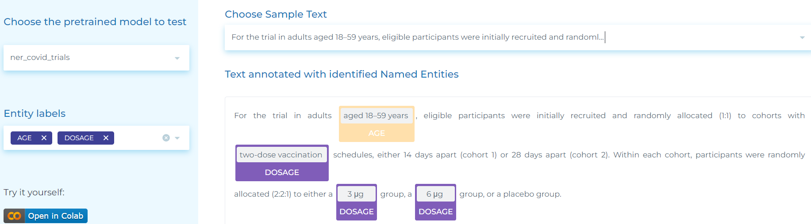Click the DOSAGE label under 3 μg
The width and height of the screenshot is (811, 224).
tap(357, 212)
